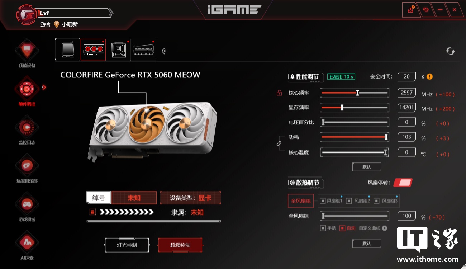The height and width of the screenshot is (269, 466).
Task: Open the 自定义曲线 custom curve settings
Action: tap(385, 228)
